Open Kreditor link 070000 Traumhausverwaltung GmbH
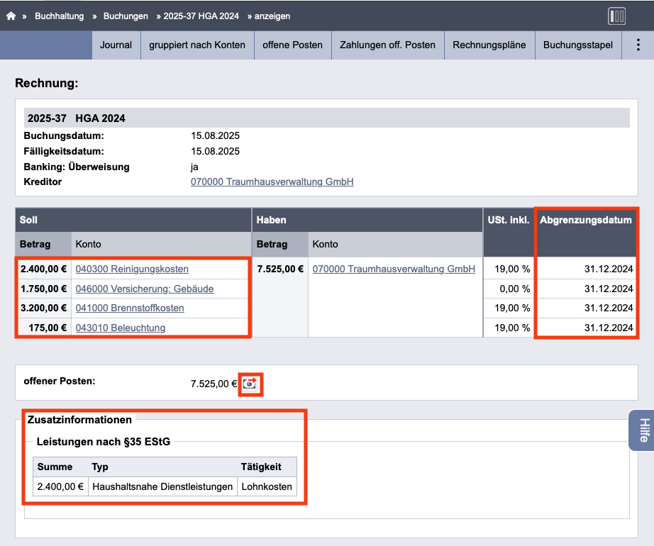 tap(272, 182)
